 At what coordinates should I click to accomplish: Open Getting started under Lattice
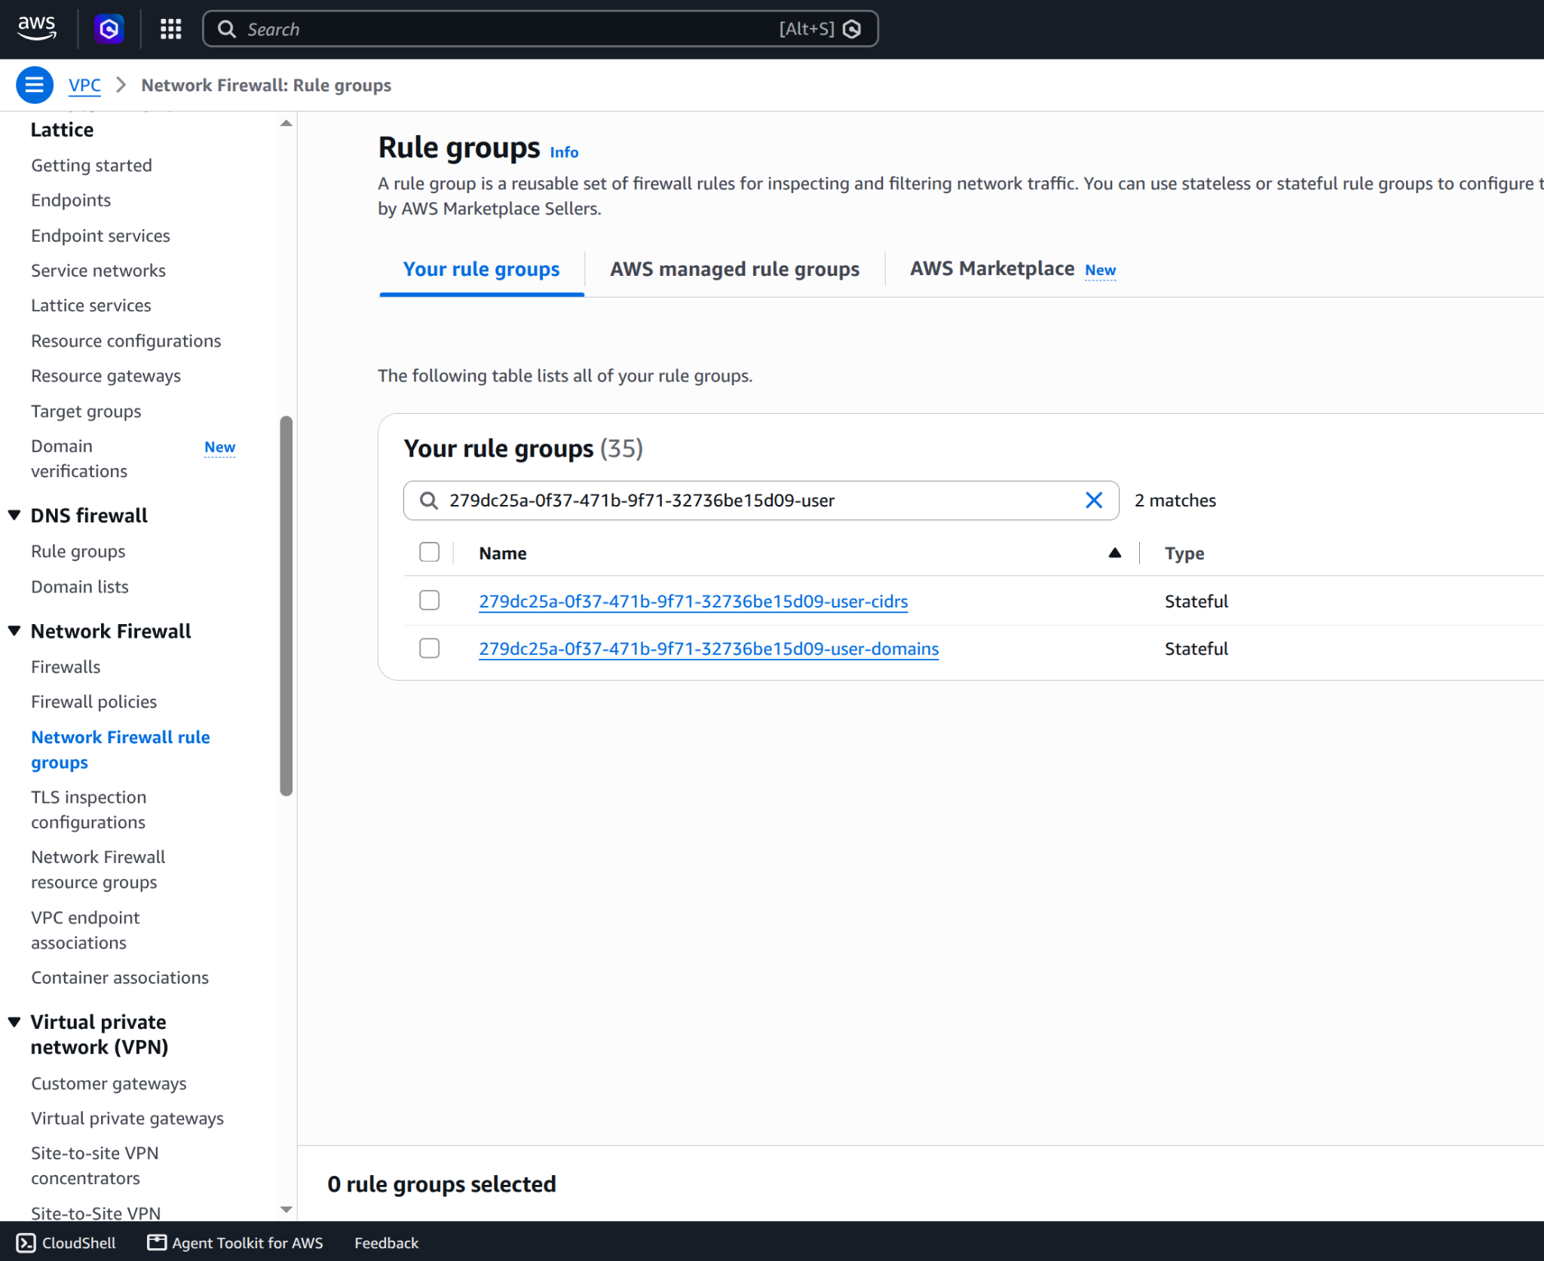(91, 165)
